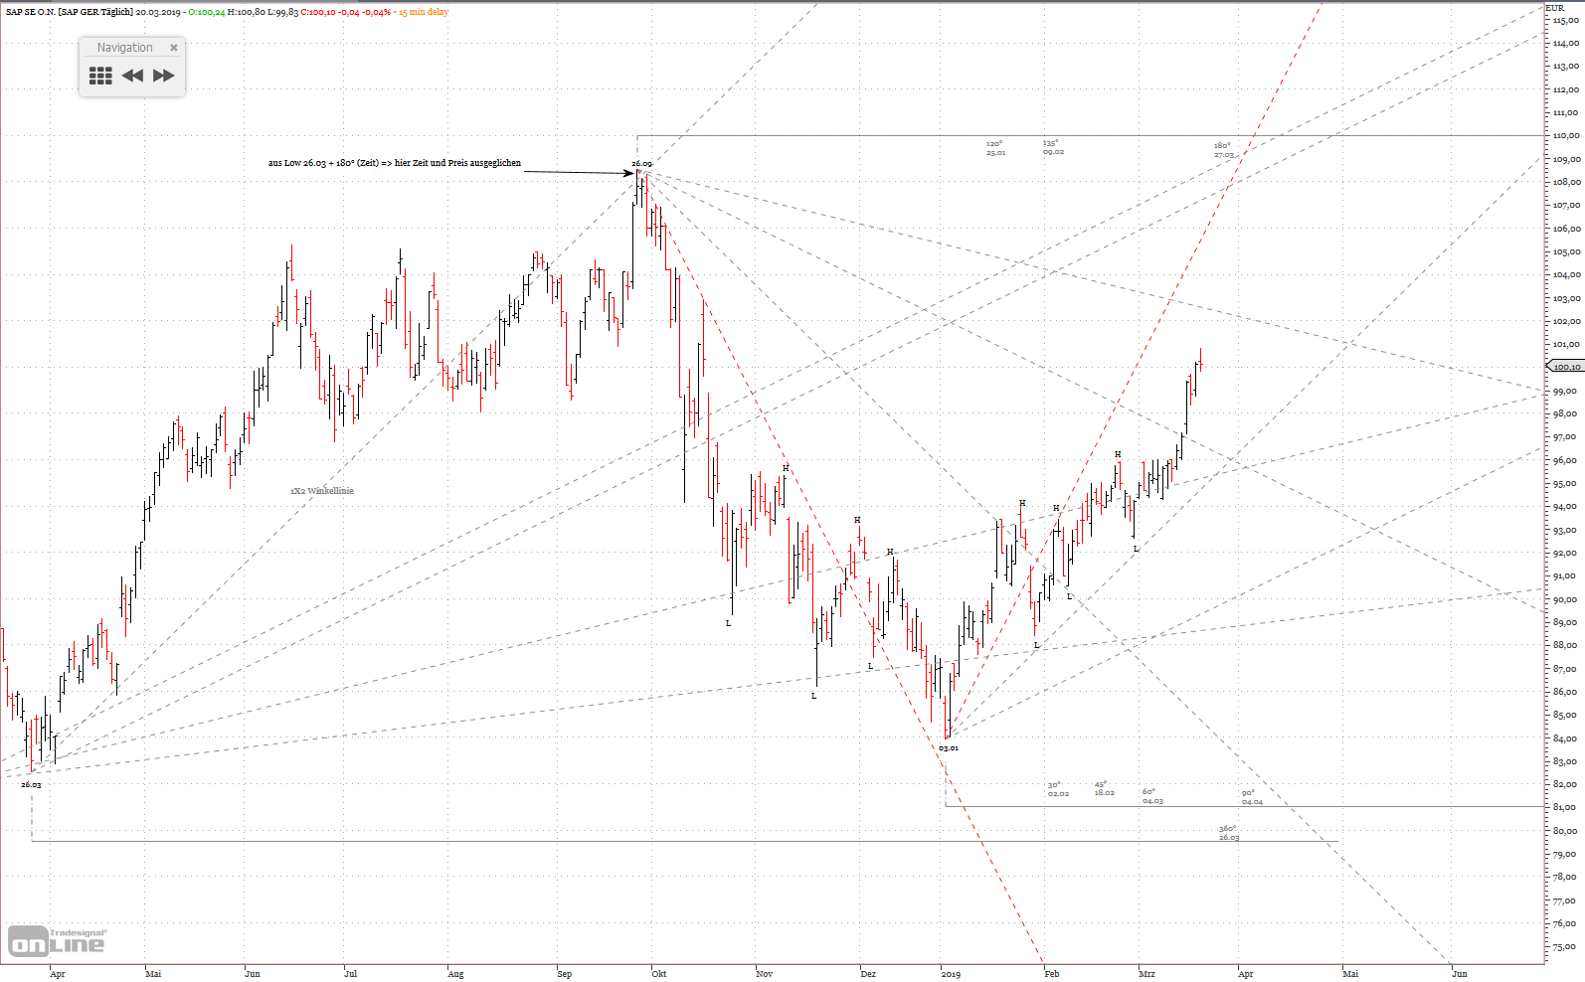Click the 'EUR' currency label on price axis
The image size is (1585, 982).
pyautogui.click(x=1554, y=8)
